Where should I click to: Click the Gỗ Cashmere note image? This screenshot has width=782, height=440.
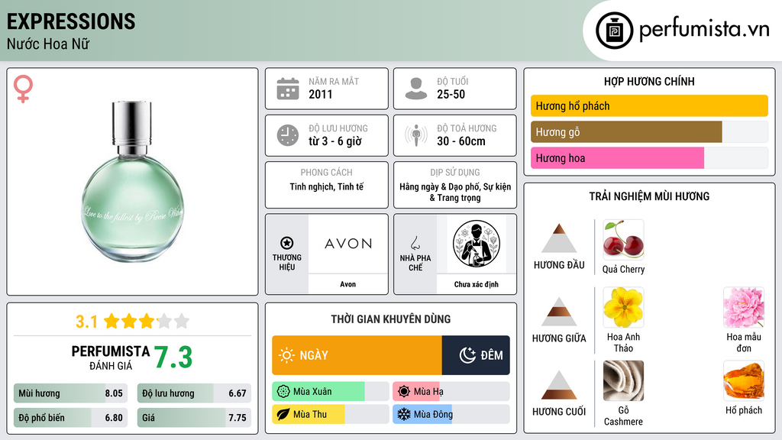(623, 381)
